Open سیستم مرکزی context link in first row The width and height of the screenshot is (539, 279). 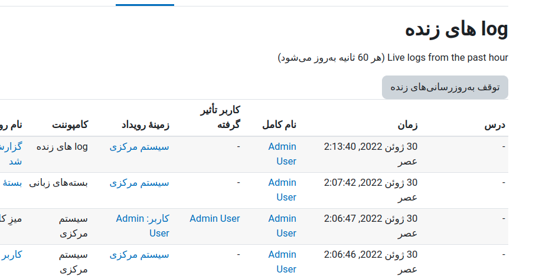point(139,147)
